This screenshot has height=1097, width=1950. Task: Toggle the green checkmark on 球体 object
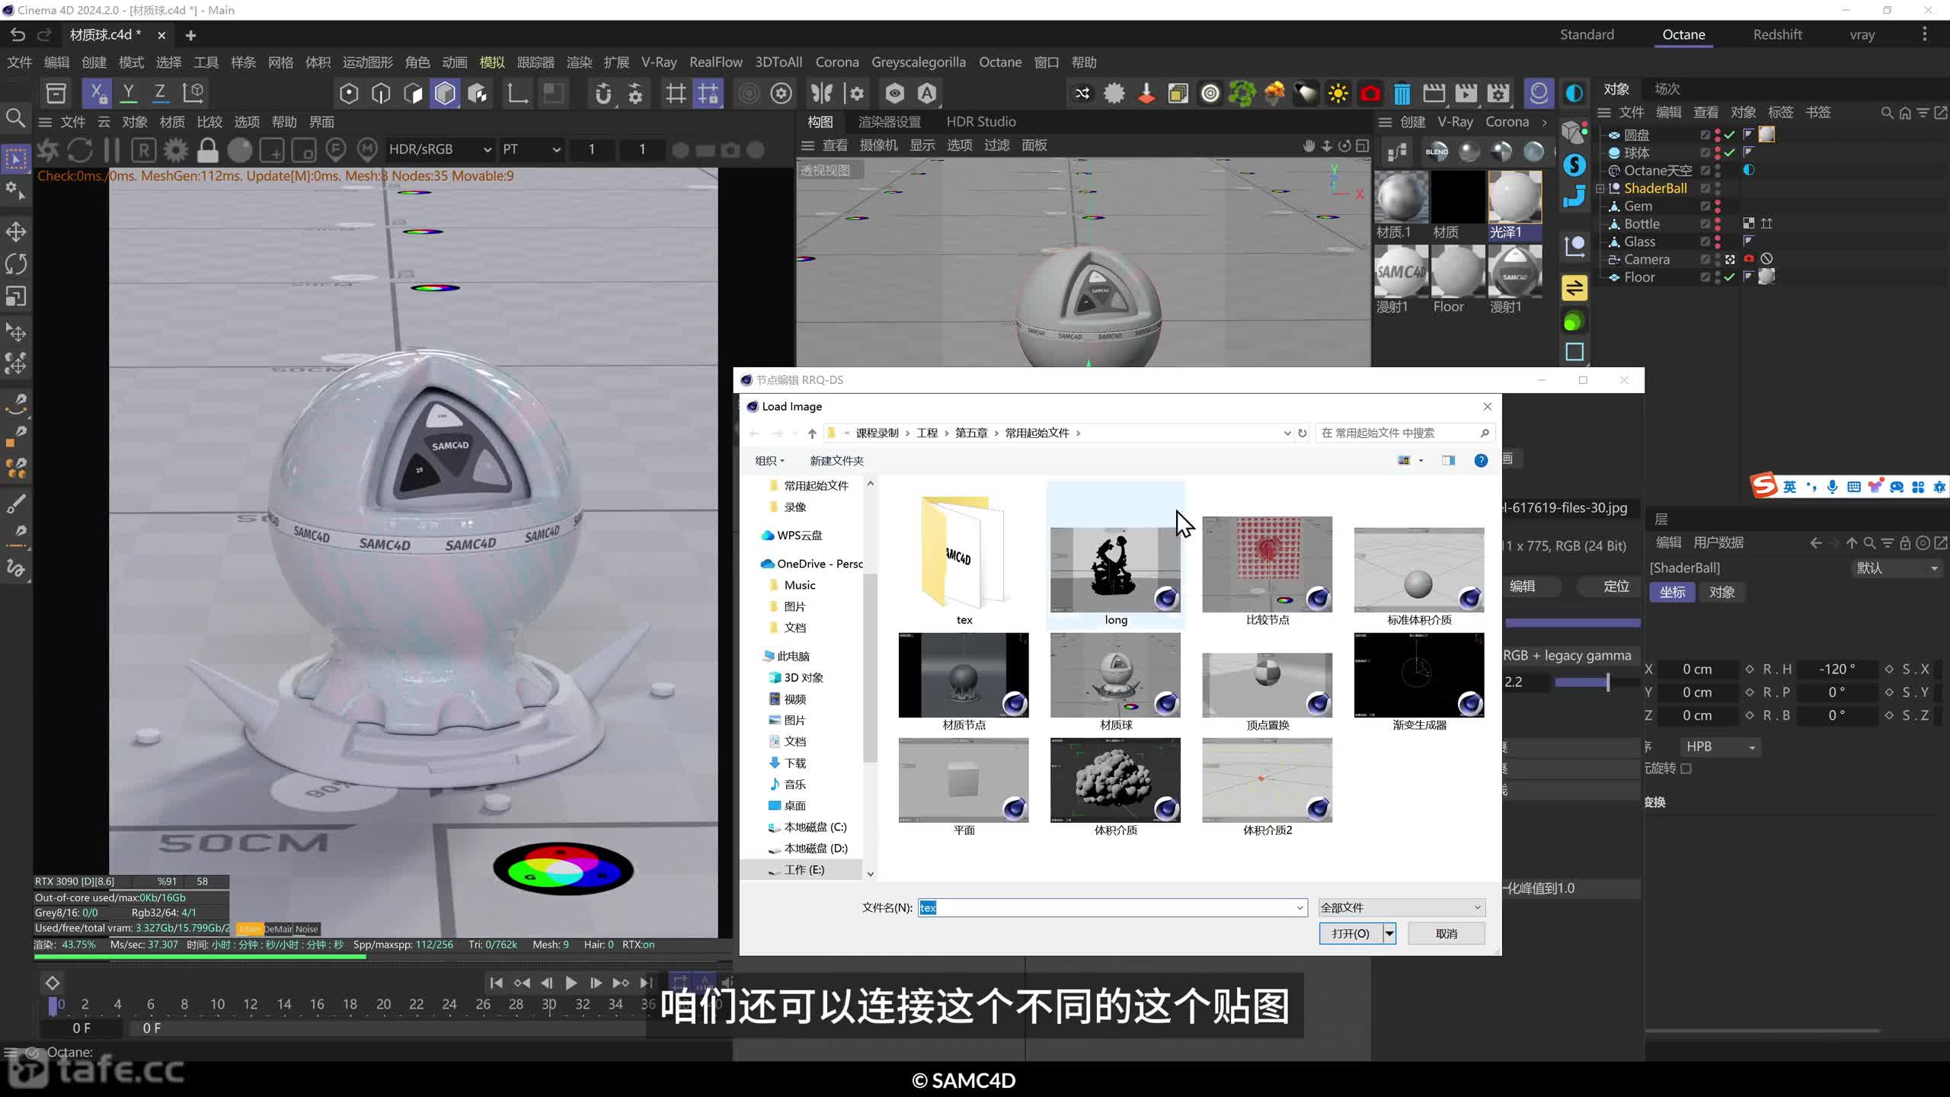1730,152
